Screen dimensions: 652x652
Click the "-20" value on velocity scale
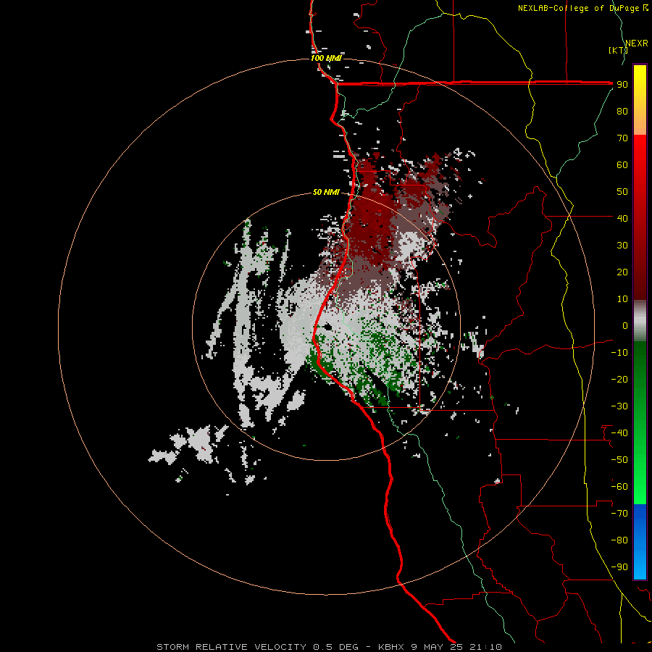point(619,379)
